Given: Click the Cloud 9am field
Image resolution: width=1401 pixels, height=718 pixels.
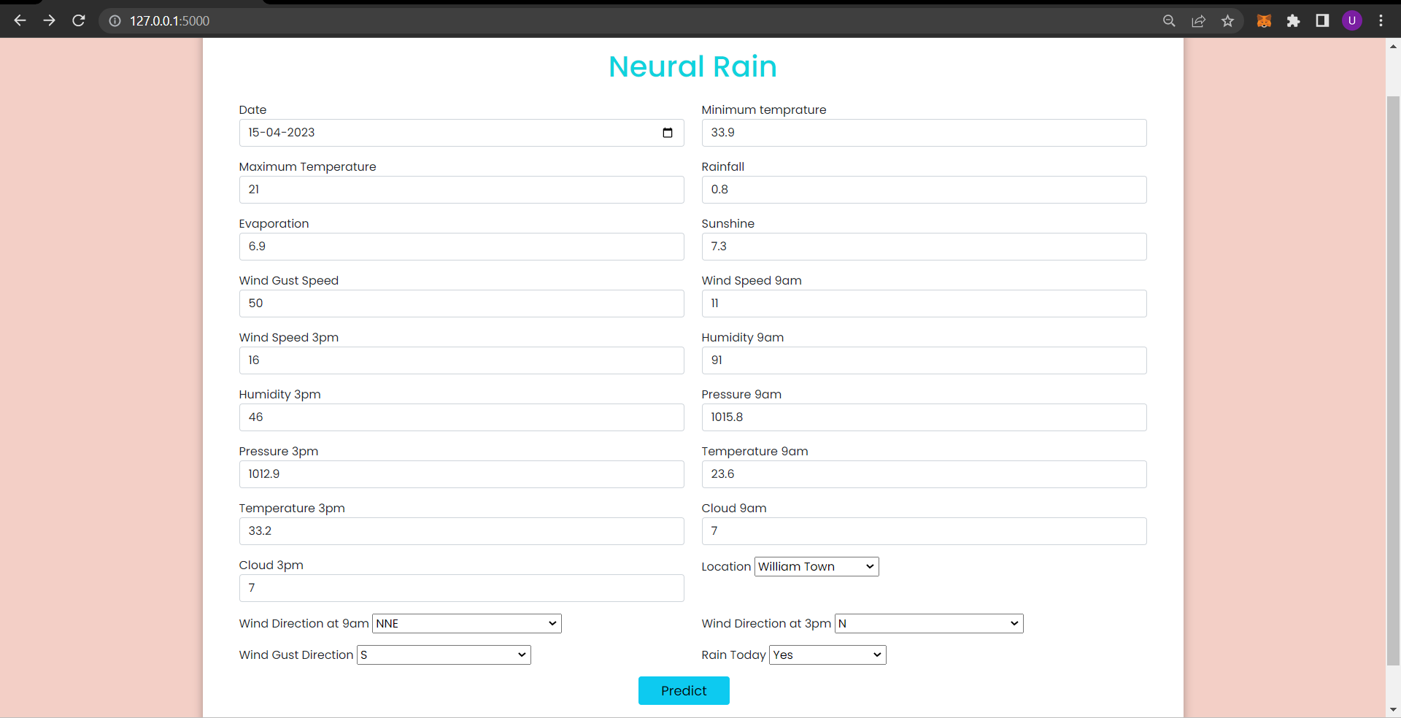Looking at the screenshot, I should pyautogui.click(x=924, y=531).
